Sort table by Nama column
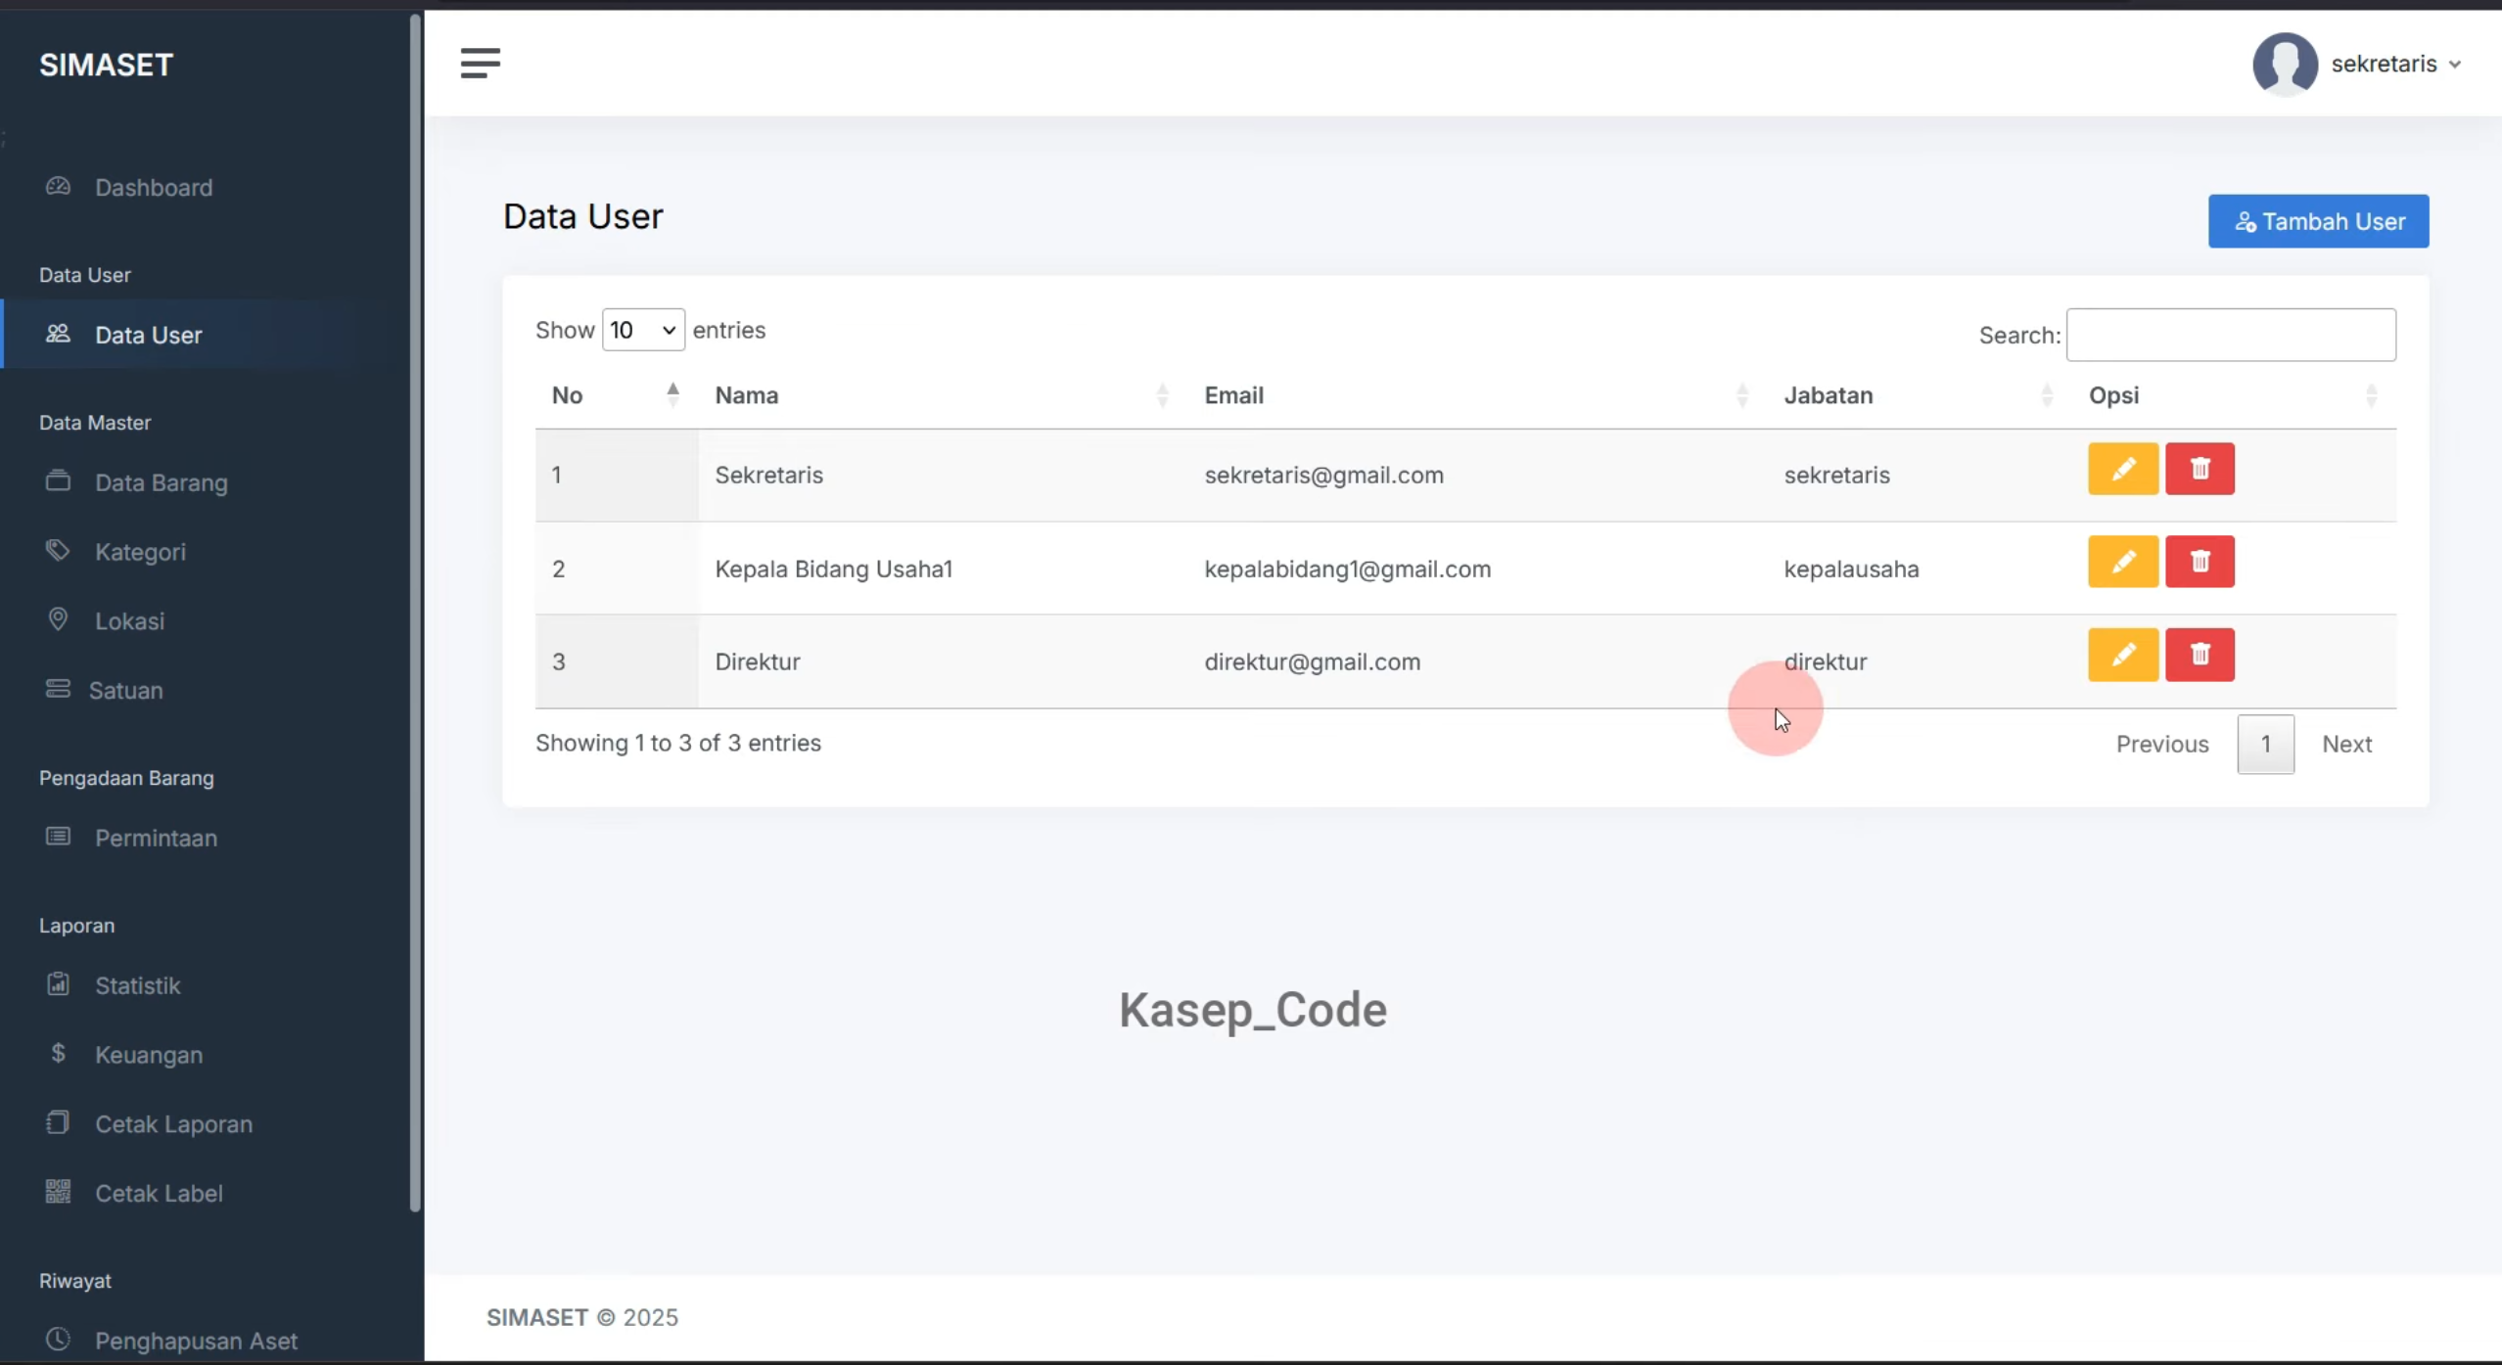2502x1365 pixels. (942, 395)
